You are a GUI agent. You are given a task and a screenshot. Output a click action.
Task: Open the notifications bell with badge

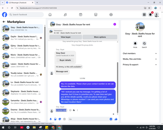coord(150,15)
